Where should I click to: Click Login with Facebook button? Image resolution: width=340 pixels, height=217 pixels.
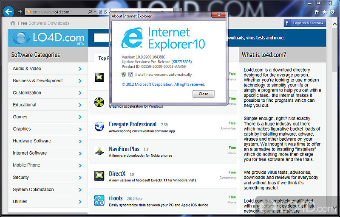click(305, 23)
